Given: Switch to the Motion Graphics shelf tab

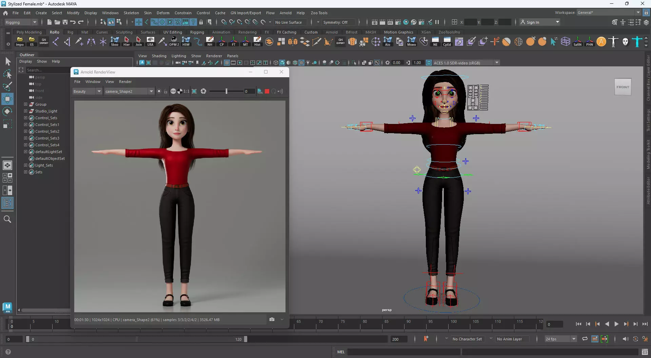Looking at the screenshot, I should click(398, 32).
